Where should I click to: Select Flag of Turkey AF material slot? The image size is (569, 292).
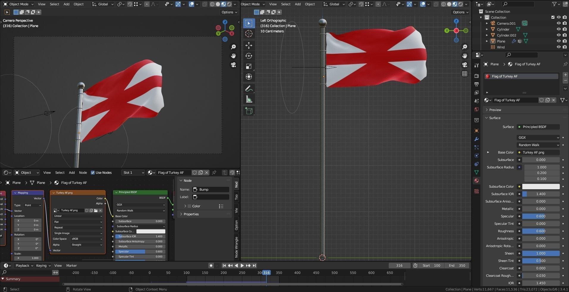[521, 76]
